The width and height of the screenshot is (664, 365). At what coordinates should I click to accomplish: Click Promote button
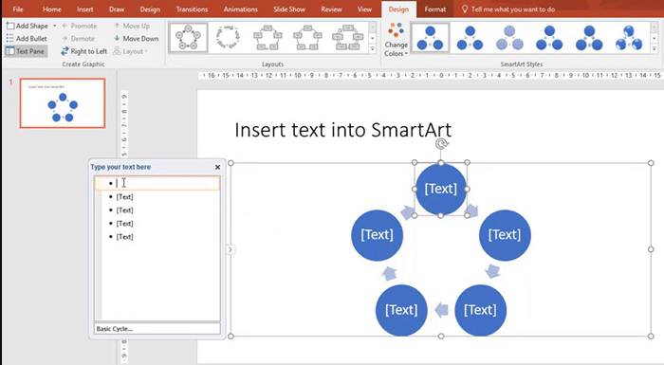pos(79,26)
